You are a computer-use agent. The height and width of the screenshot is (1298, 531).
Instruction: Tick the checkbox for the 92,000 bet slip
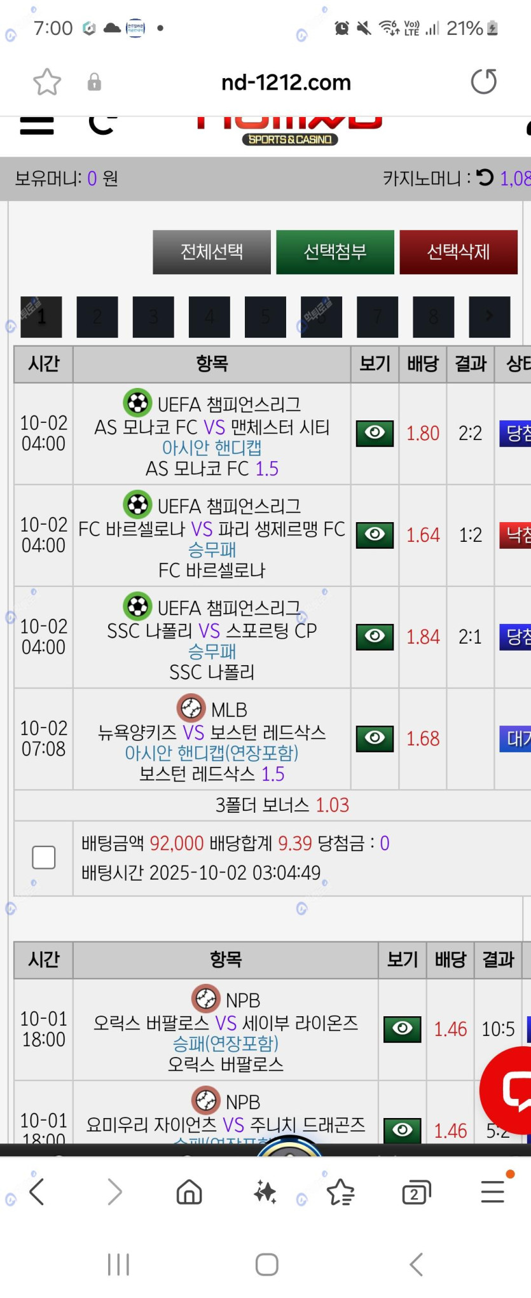coord(44,857)
